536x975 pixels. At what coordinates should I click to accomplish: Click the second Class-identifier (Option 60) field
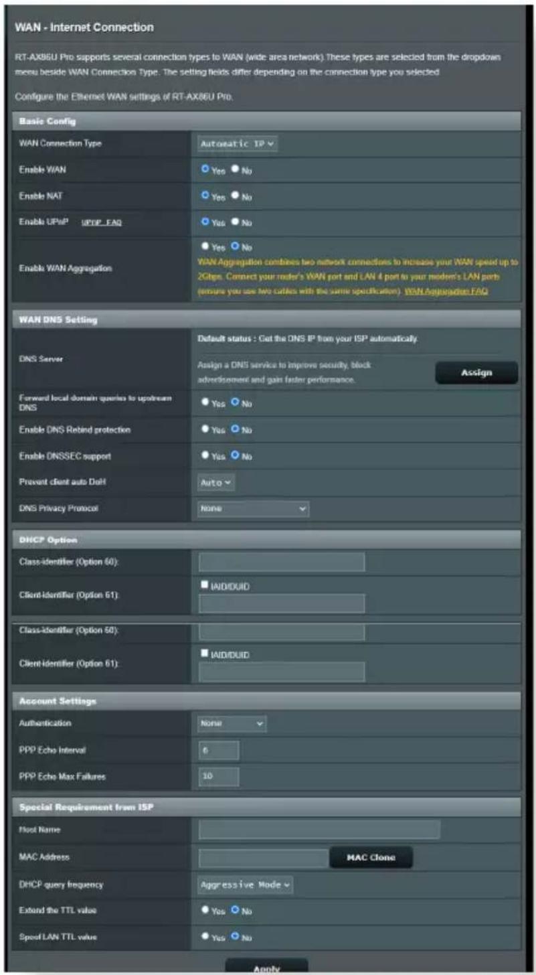pyautogui.click(x=282, y=632)
